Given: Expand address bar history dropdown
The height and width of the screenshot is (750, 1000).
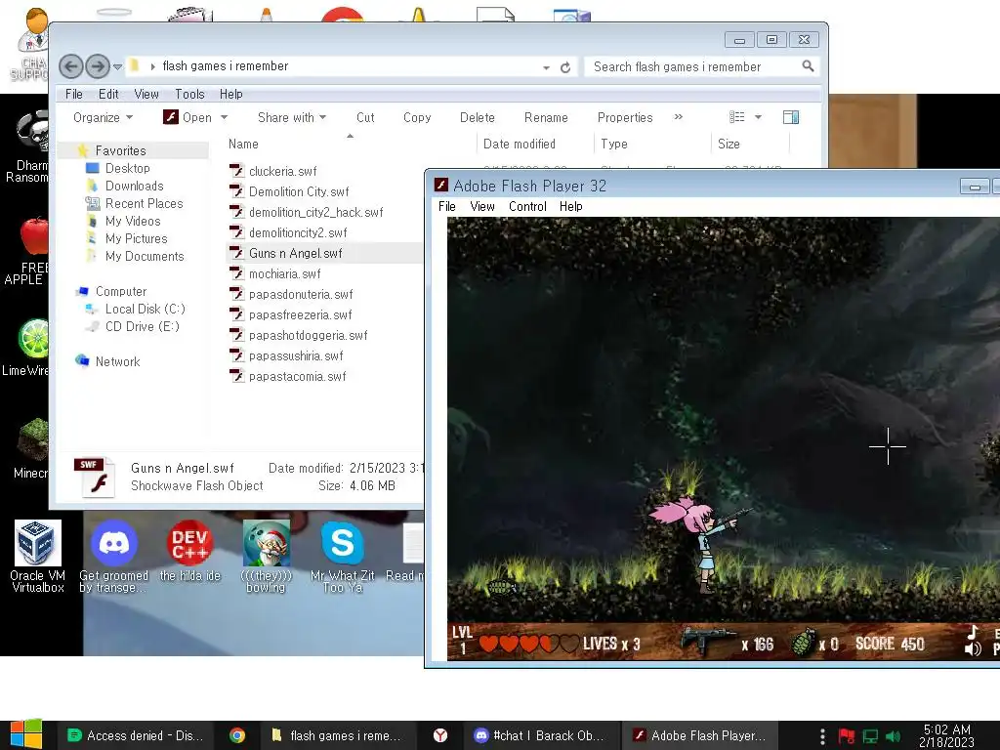Looking at the screenshot, I should pyautogui.click(x=547, y=67).
